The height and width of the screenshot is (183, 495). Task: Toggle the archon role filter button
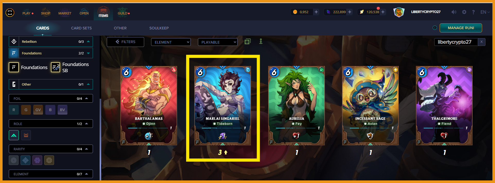14,135
